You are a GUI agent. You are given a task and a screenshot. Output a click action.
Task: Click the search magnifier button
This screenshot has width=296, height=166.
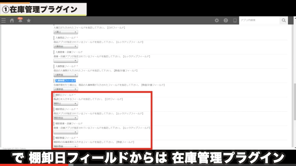(284, 20)
